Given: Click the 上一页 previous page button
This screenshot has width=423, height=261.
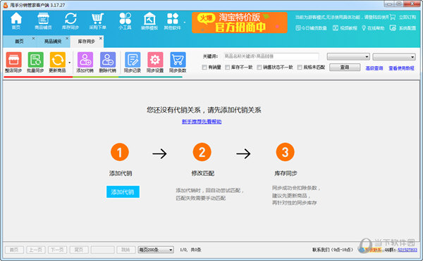Looking at the screenshot, I should pyautogui.click(x=36, y=250).
